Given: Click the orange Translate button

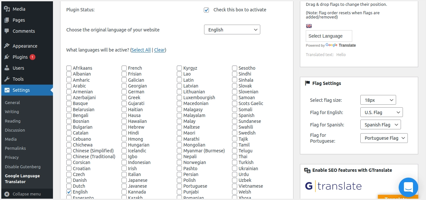Looking at the screenshot, I should [398, 197].
